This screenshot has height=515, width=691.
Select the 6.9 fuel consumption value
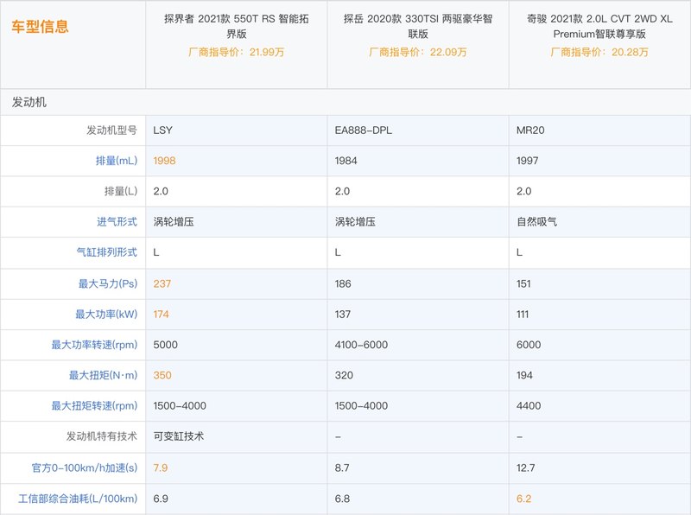(x=161, y=499)
